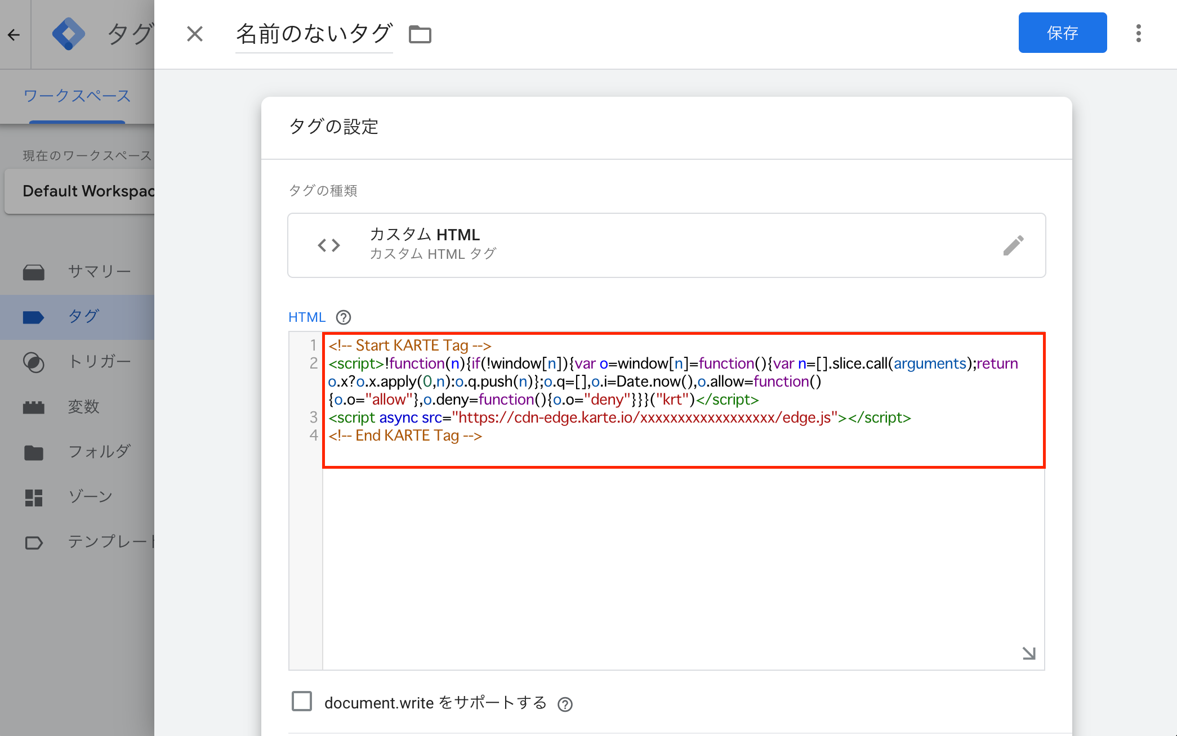This screenshot has height=736, width=1177.
Task: Open the three-dot more options menu
Action: point(1138,33)
